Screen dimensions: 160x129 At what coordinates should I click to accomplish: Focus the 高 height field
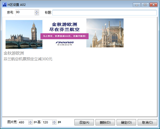click(47, 122)
